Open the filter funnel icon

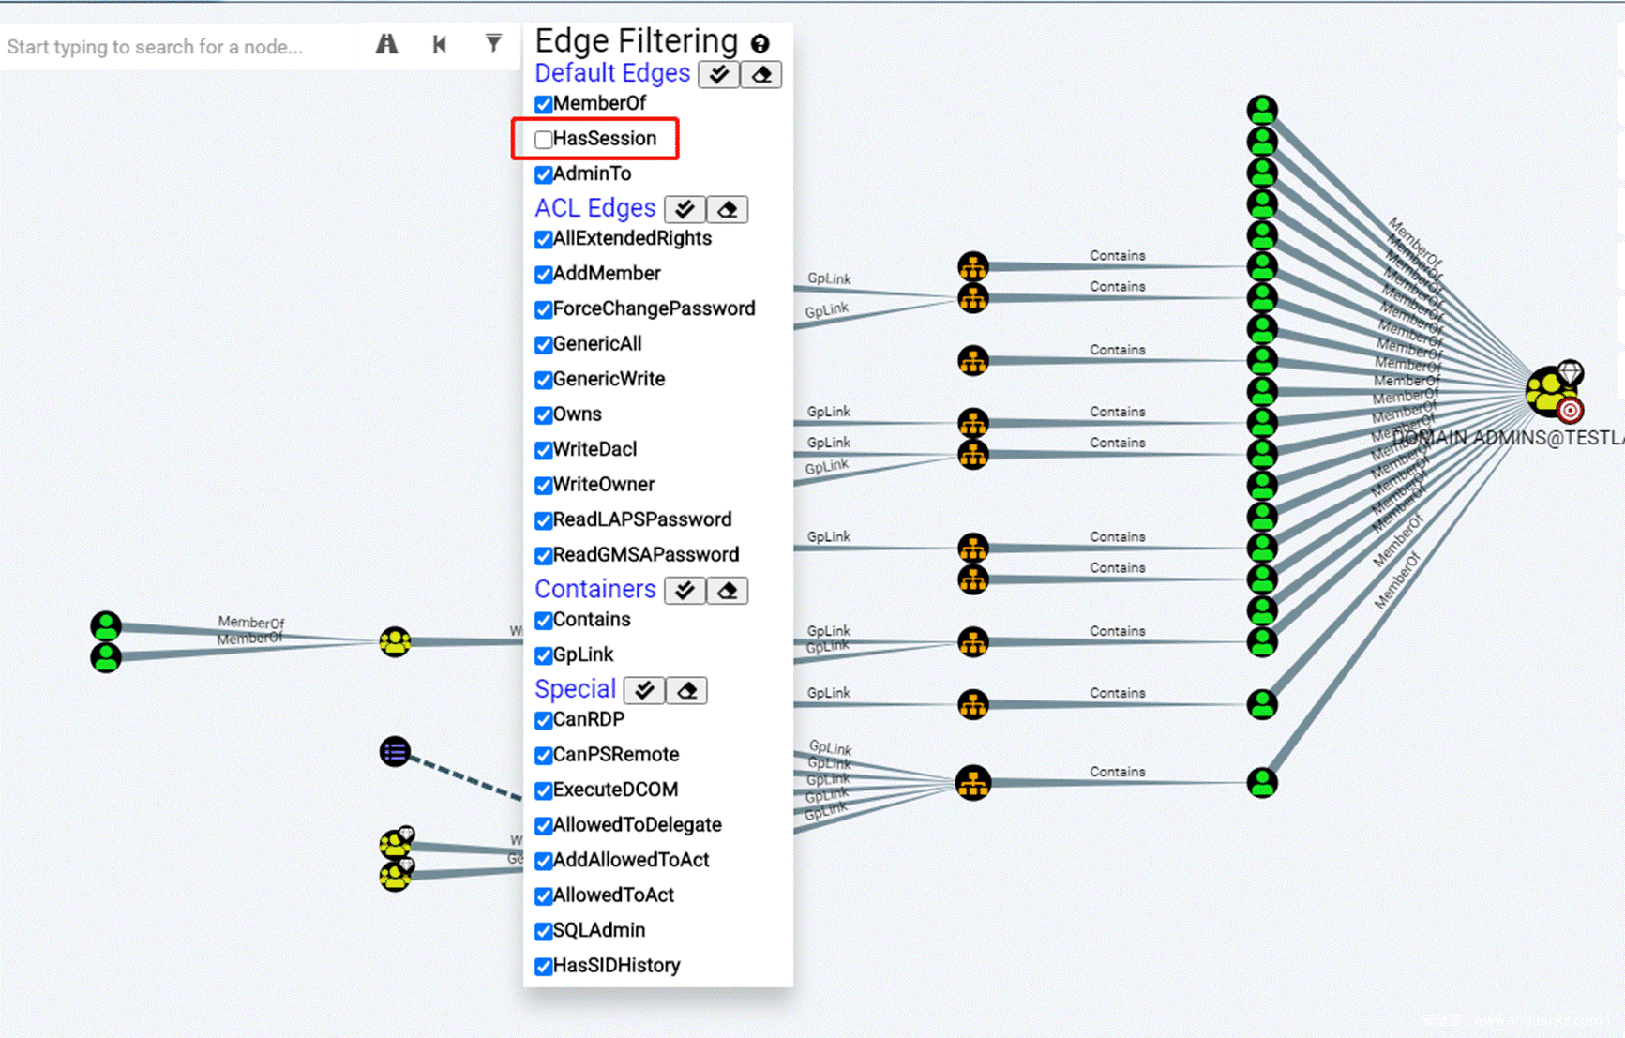point(493,43)
